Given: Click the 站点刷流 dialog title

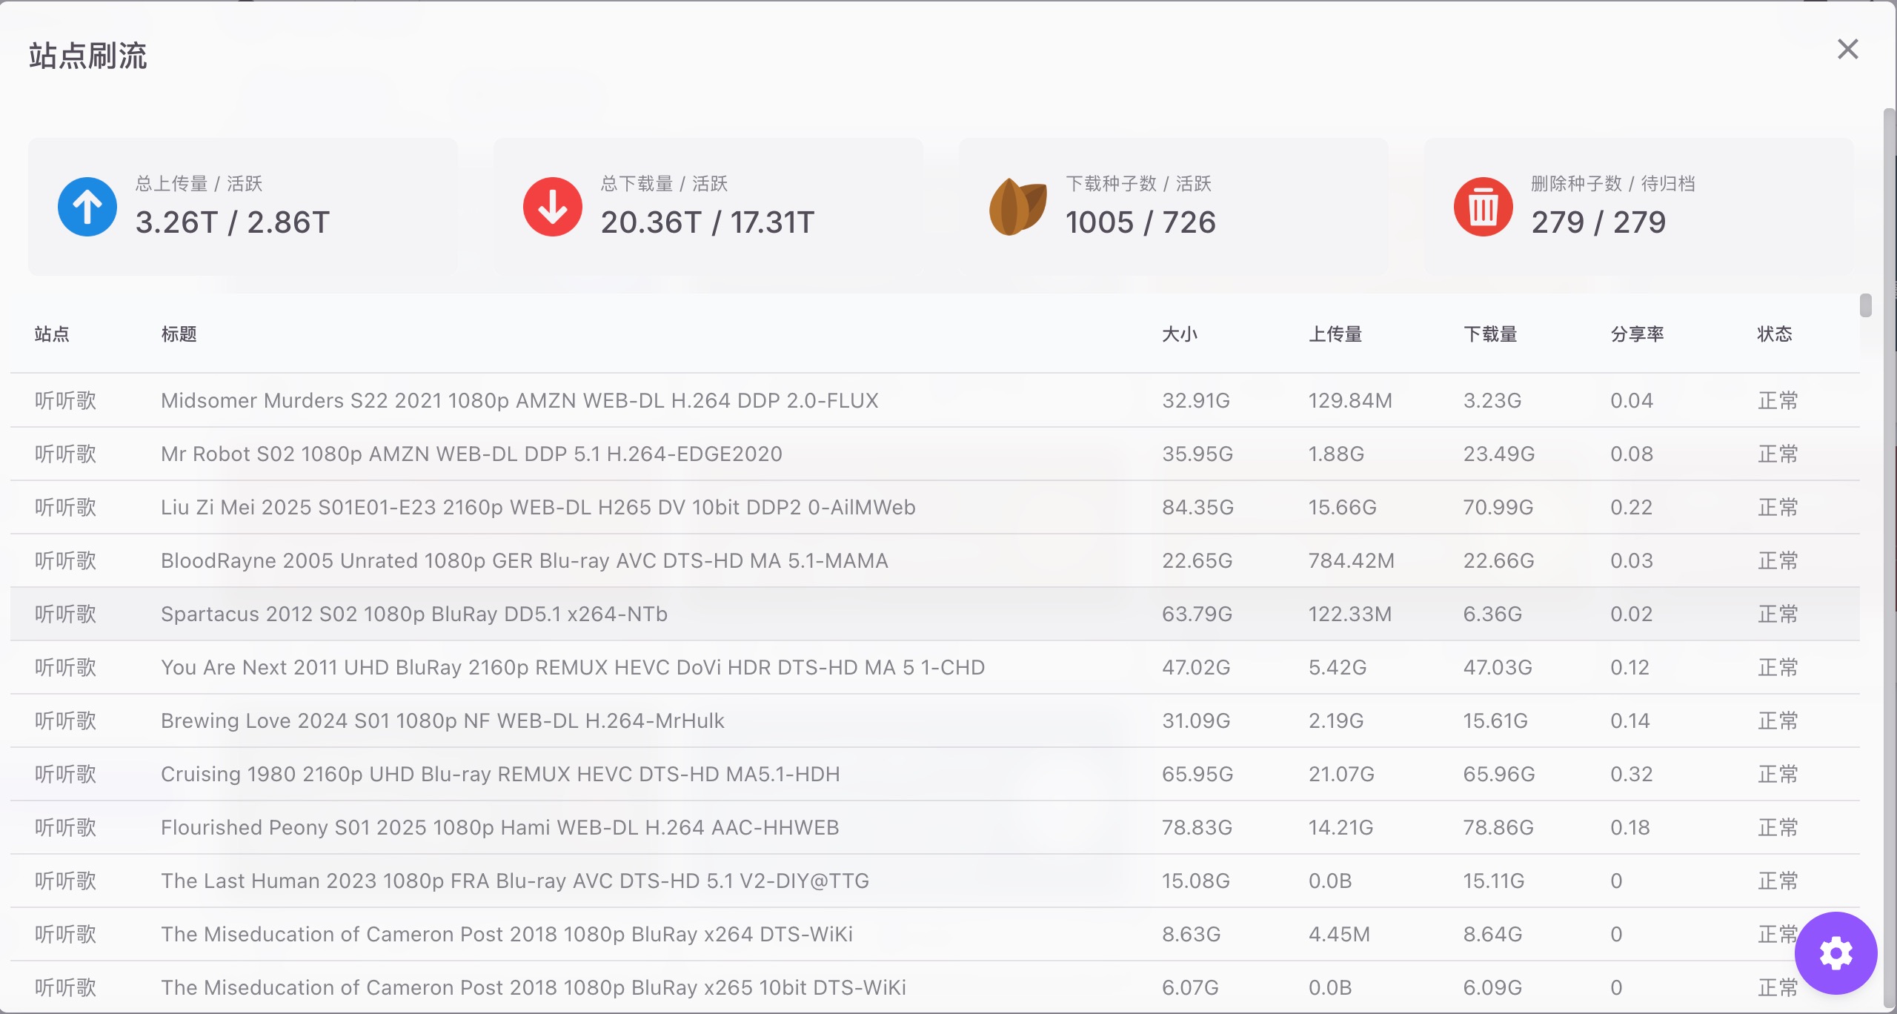Looking at the screenshot, I should (88, 56).
